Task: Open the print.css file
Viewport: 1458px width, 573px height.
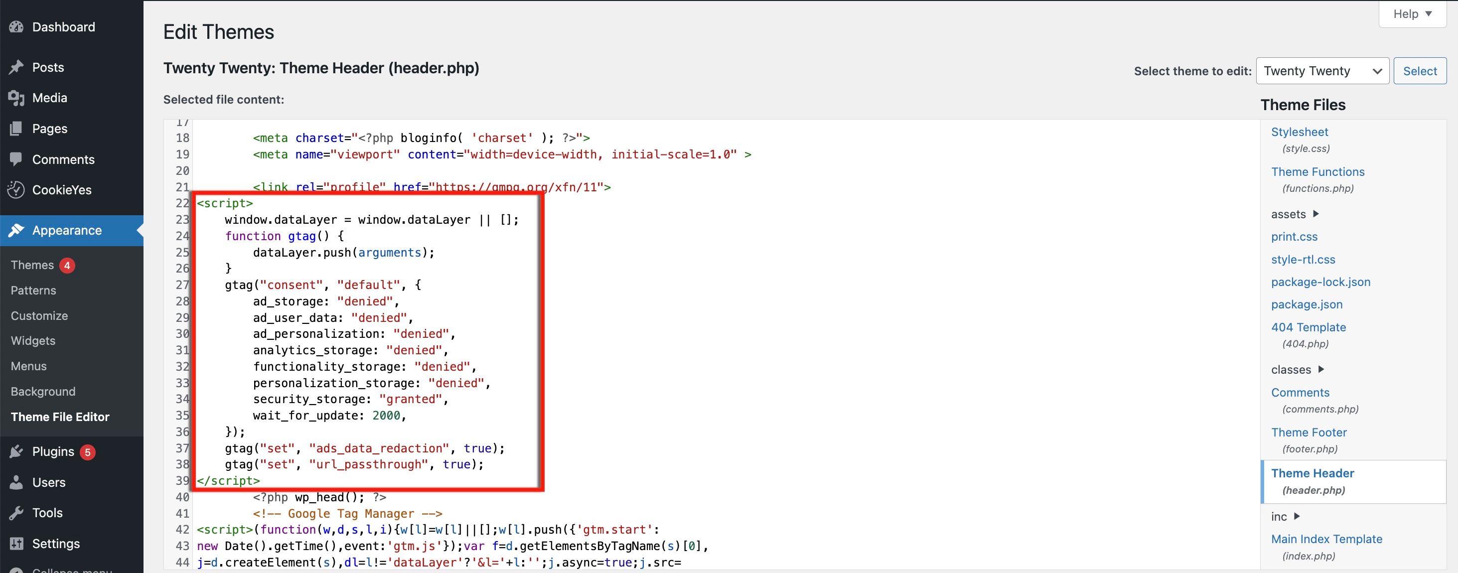Action: (x=1295, y=237)
